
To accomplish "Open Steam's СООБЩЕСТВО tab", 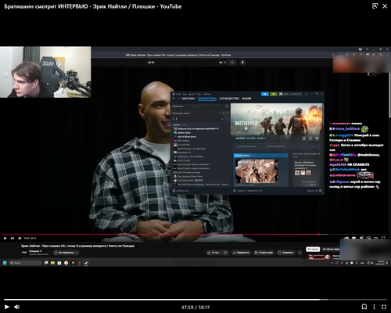I will point(229,99).
